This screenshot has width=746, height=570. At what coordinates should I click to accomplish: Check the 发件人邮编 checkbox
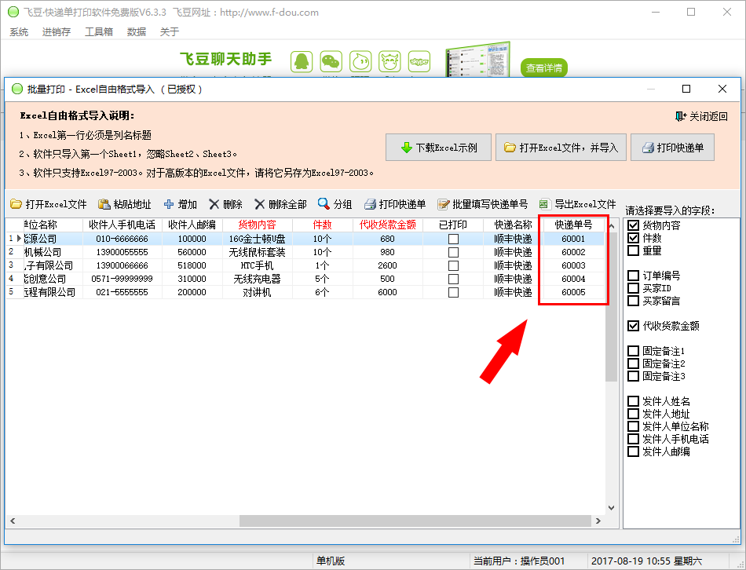tap(633, 451)
